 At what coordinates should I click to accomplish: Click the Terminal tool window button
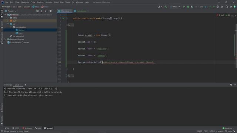[x=49, y=128]
